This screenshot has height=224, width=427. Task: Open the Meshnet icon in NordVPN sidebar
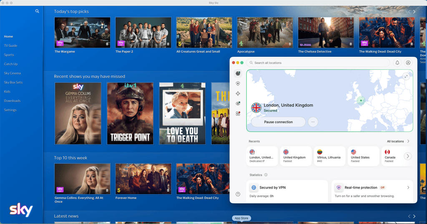click(x=238, y=93)
